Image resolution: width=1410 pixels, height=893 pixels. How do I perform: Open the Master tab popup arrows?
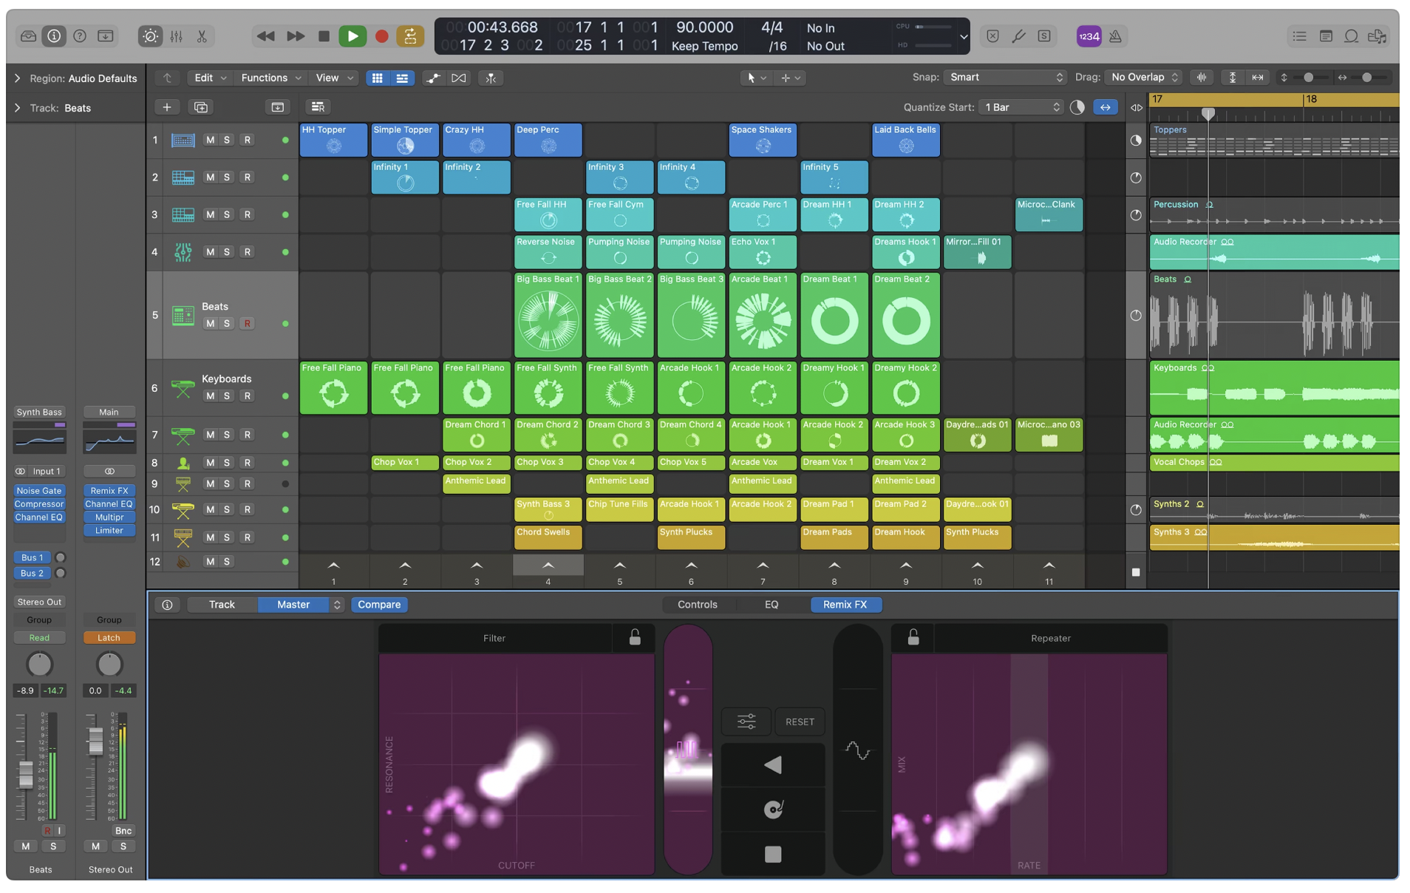pyautogui.click(x=337, y=605)
